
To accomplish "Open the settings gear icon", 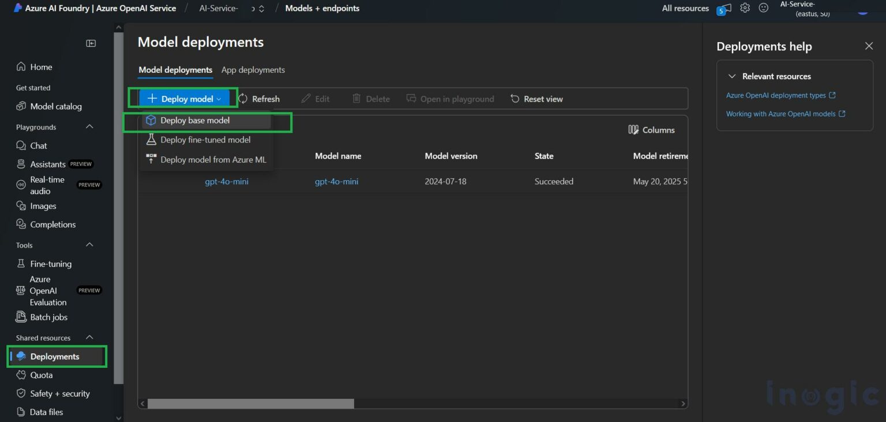I will pos(745,8).
